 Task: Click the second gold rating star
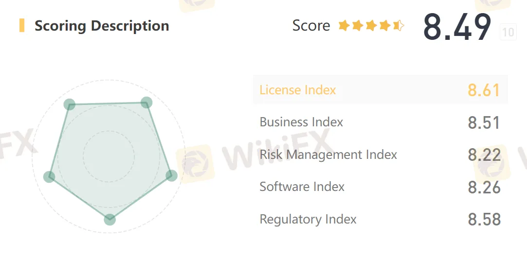[x=358, y=25]
